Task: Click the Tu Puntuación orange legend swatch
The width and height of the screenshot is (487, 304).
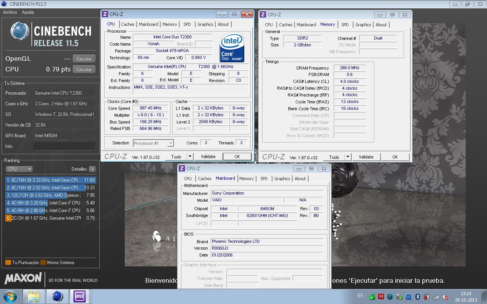Action: 8,263
